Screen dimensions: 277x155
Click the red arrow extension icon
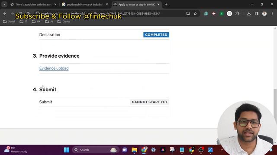[214, 13]
